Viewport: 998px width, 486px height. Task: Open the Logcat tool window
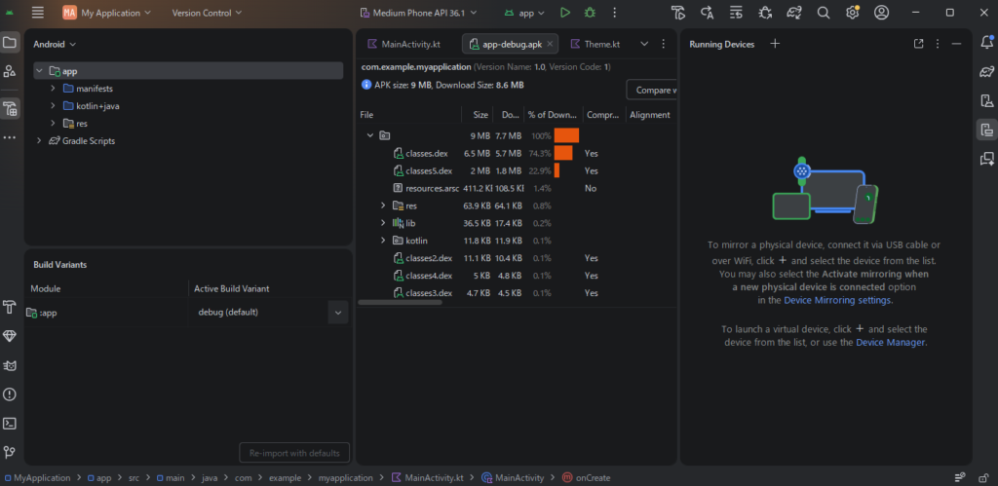point(10,365)
